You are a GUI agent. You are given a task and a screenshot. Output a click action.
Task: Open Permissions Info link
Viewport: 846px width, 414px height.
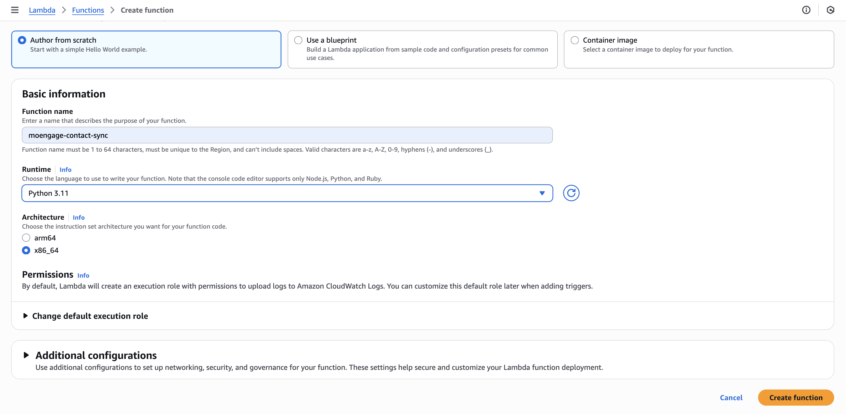point(83,275)
